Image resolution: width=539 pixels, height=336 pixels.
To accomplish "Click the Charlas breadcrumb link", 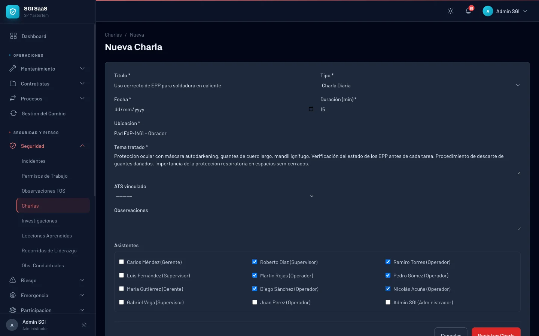I will tap(113, 35).
